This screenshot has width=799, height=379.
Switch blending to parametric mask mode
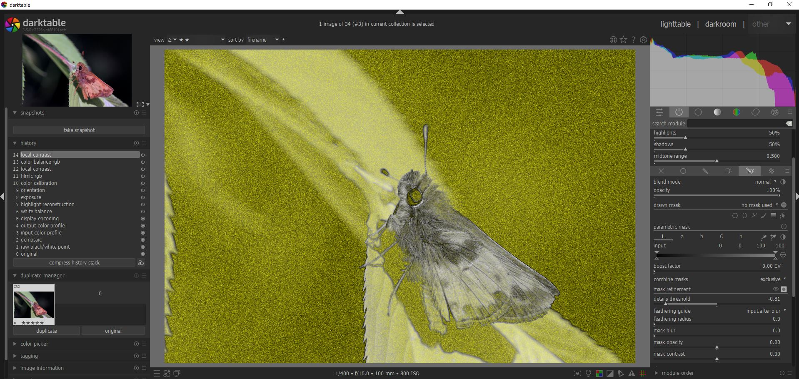728,171
